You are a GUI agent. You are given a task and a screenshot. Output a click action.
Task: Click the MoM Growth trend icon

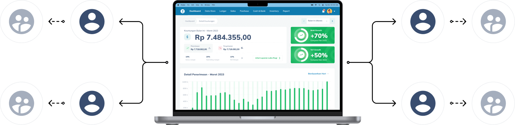click(301, 35)
